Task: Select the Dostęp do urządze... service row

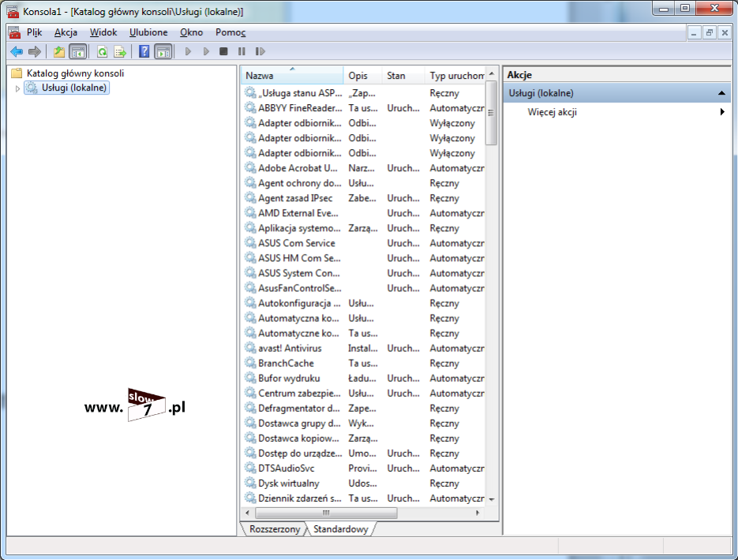Action: (x=364, y=454)
